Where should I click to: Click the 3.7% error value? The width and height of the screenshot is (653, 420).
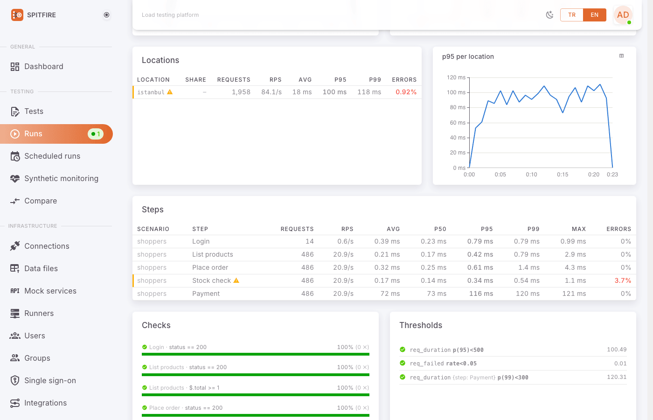point(623,281)
